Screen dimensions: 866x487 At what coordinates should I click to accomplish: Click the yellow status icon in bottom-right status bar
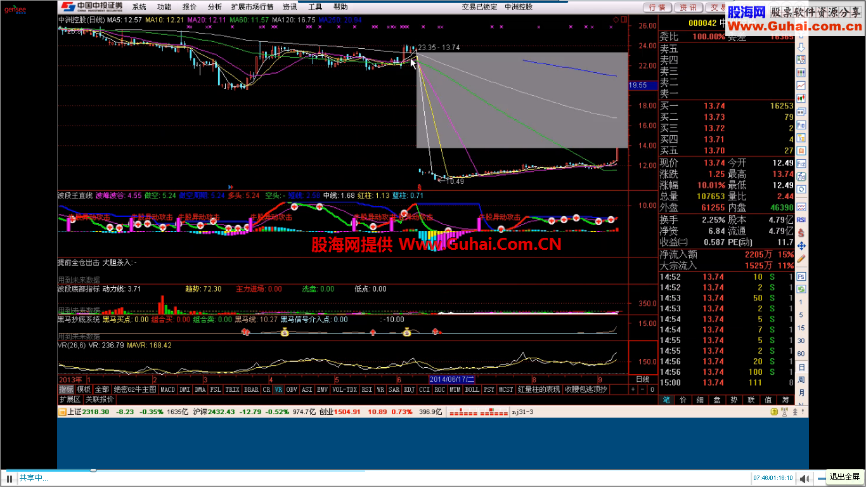pyautogui.click(x=774, y=412)
